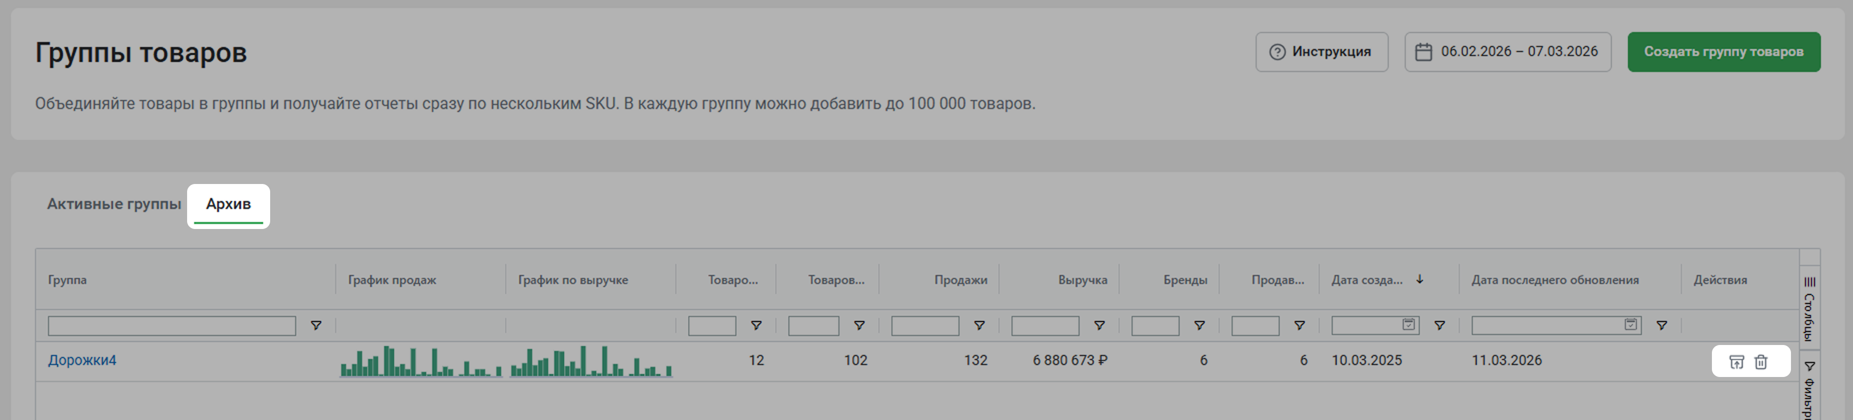The image size is (1853, 420).
Task: Click the Группа name filter input
Action: click(x=171, y=326)
